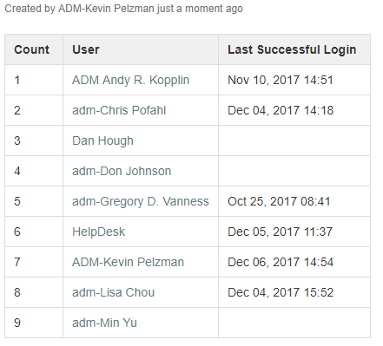The height and width of the screenshot is (346, 383).
Task: Open adm-Min Yu user link
Action: [104, 323]
